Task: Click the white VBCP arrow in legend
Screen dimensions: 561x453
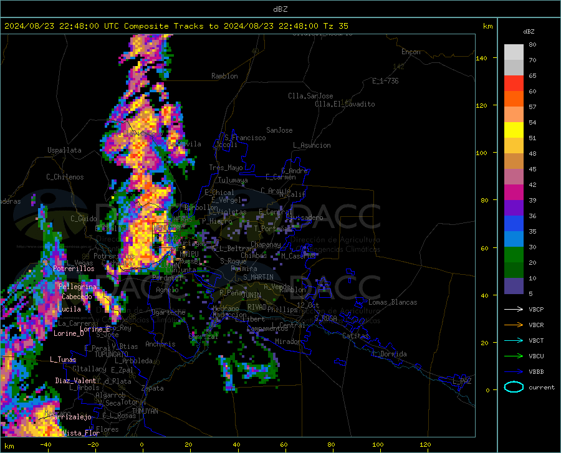Action: click(514, 309)
